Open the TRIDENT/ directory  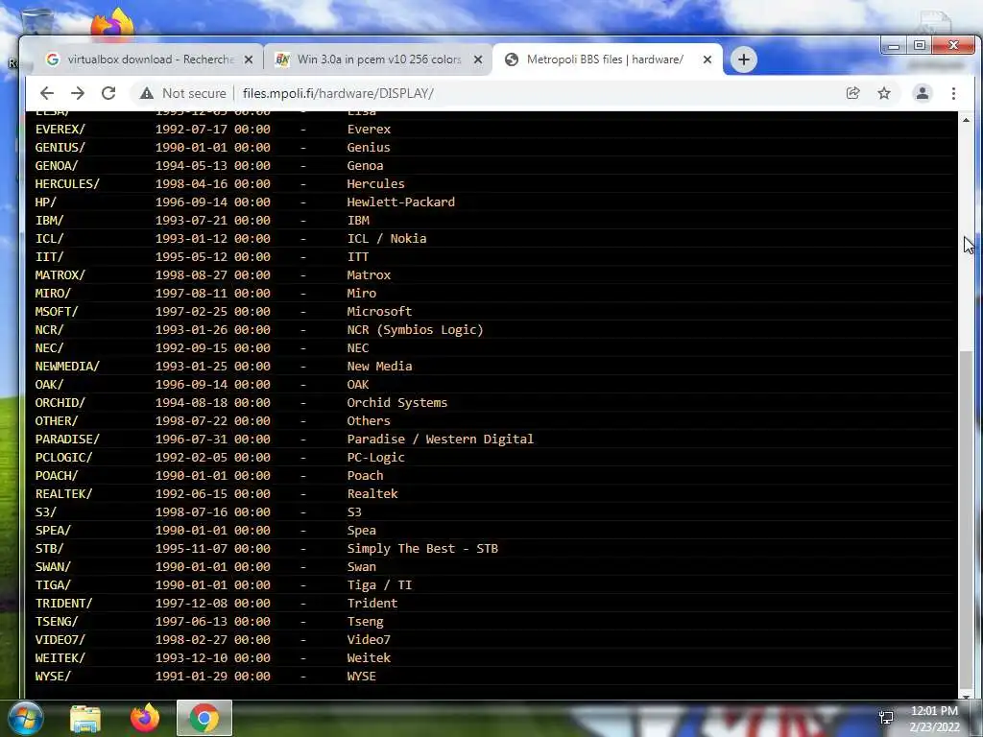point(63,603)
